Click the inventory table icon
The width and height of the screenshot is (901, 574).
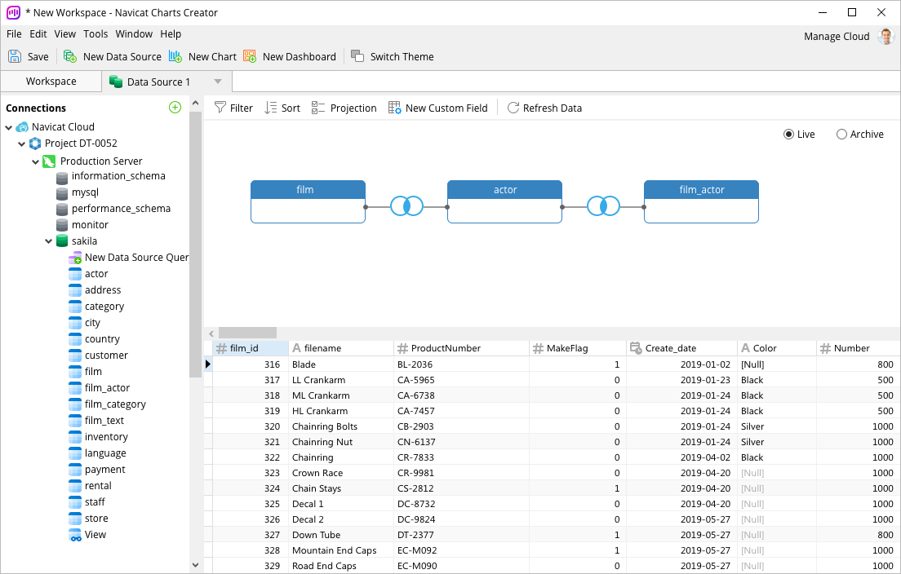[x=75, y=437]
